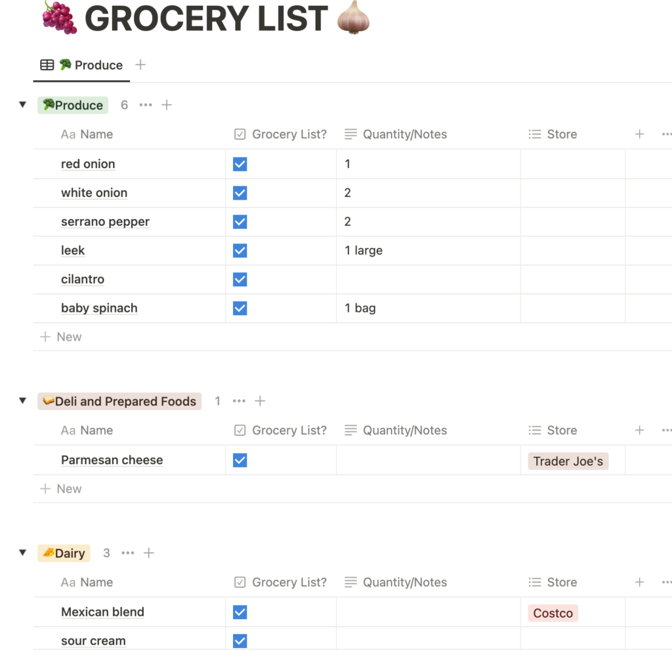This screenshot has width=672, height=669.
Task: Select the Costco store tag
Action: tap(553, 613)
